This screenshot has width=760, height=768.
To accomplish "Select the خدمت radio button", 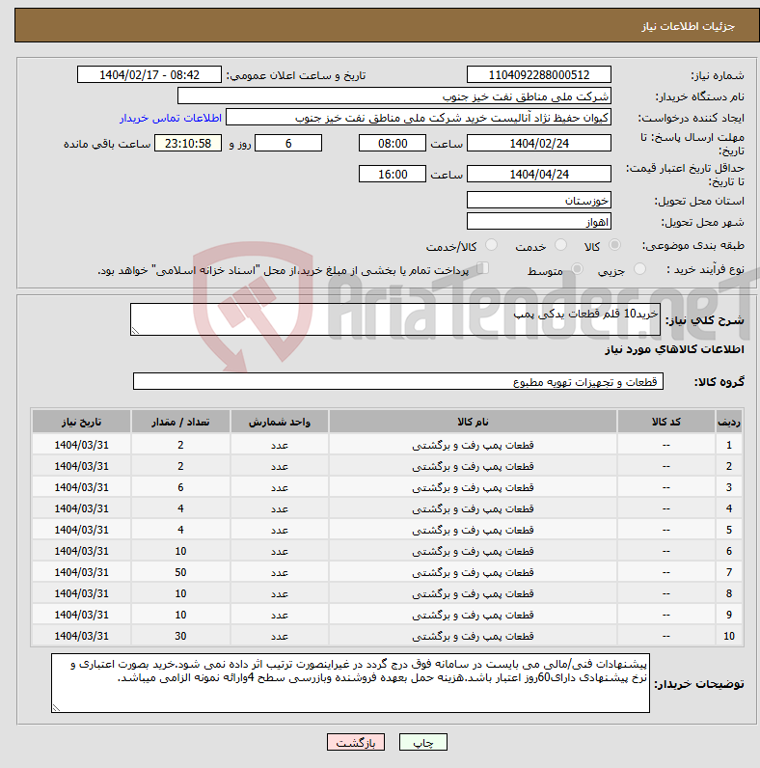I will pos(560,245).
